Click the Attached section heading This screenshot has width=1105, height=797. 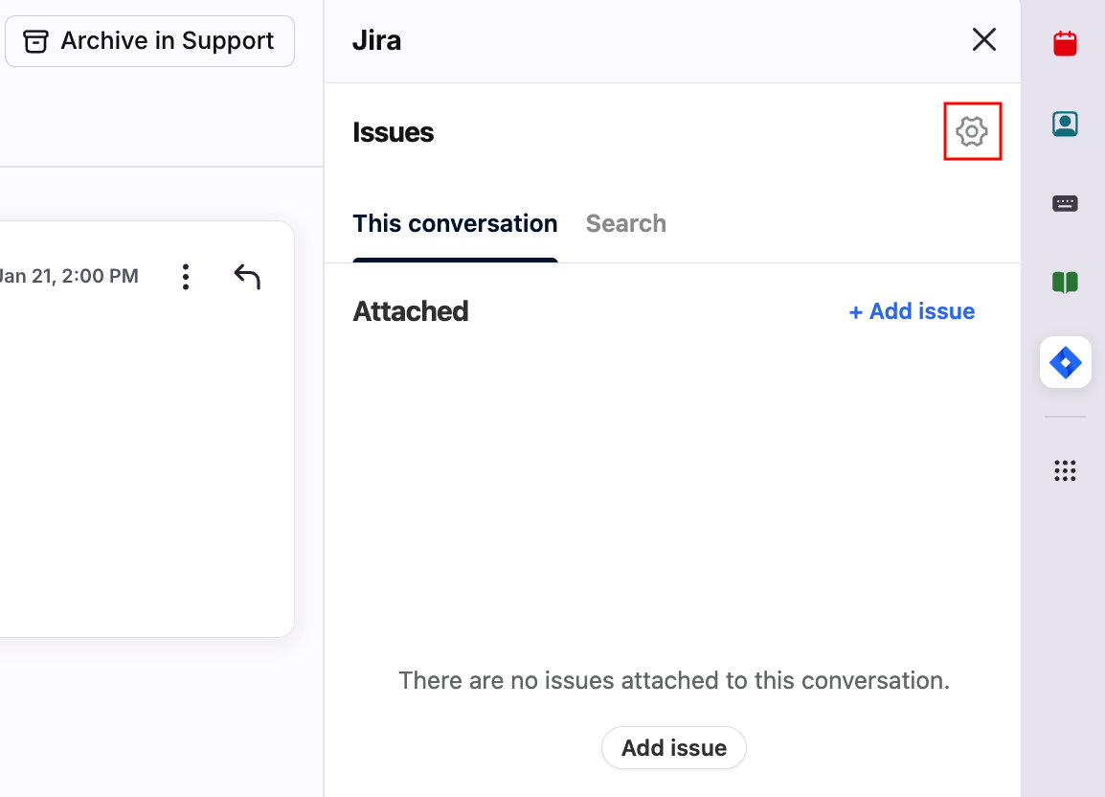point(411,311)
